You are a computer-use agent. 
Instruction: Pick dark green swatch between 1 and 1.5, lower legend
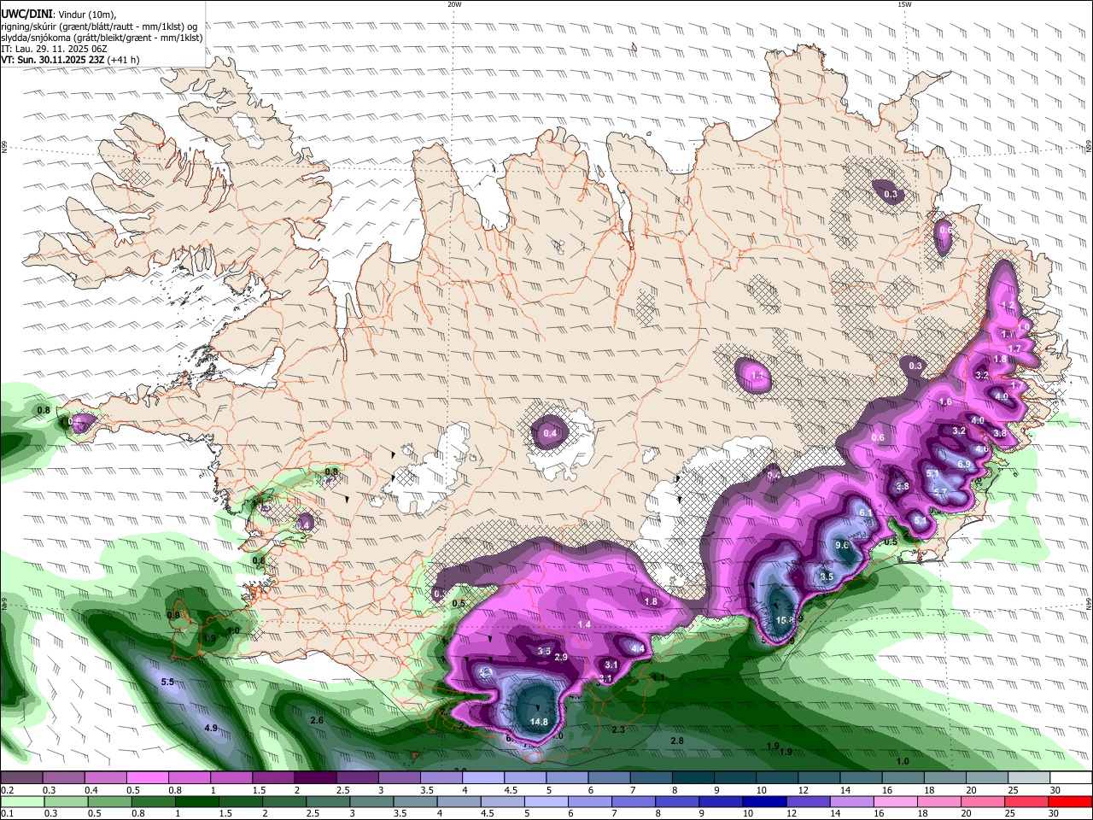pos(197,801)
